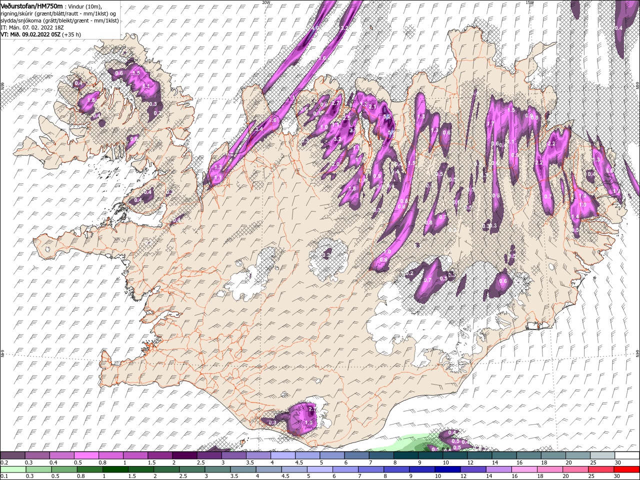Click the white swatch ending the upper legend
This screenshot has height=480, width=640.
(627, 455)
